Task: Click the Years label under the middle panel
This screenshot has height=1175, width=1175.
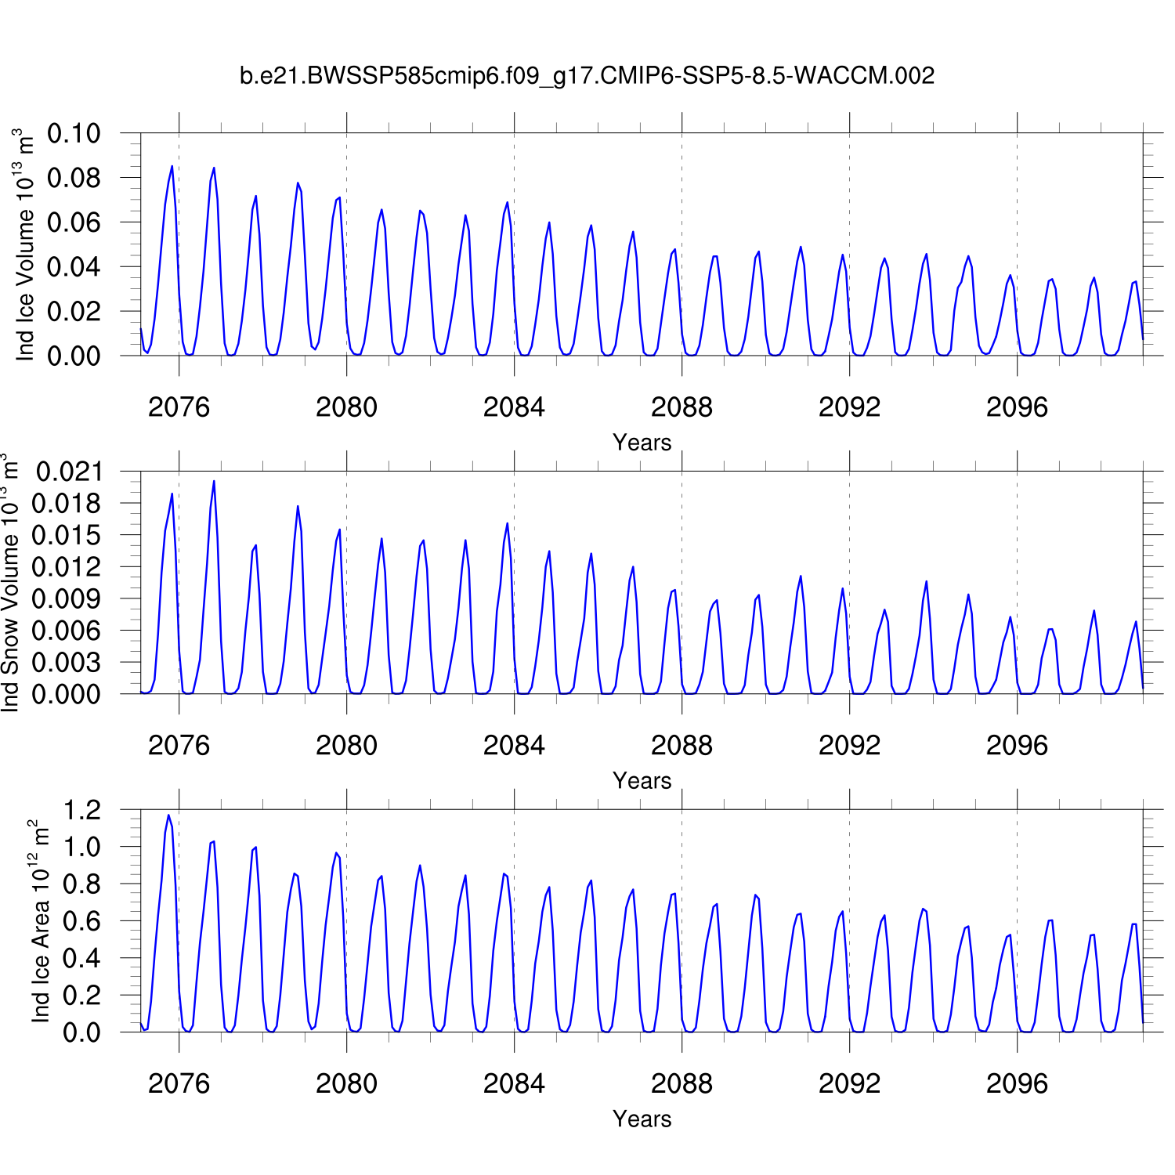Action: pyautogui.click(x=642, y=781)
